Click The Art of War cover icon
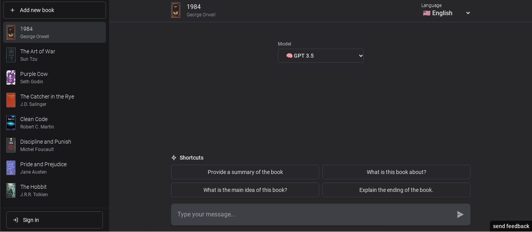This screenshot has height=232, width=532. pyautogui.click(x=11, y=55)
